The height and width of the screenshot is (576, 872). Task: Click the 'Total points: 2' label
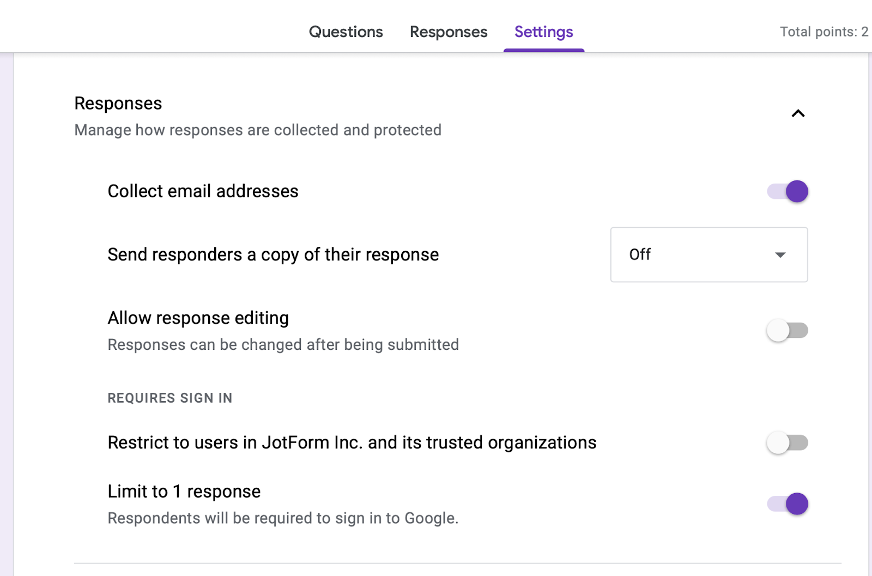pyautogui.click(x=823, y=32)
